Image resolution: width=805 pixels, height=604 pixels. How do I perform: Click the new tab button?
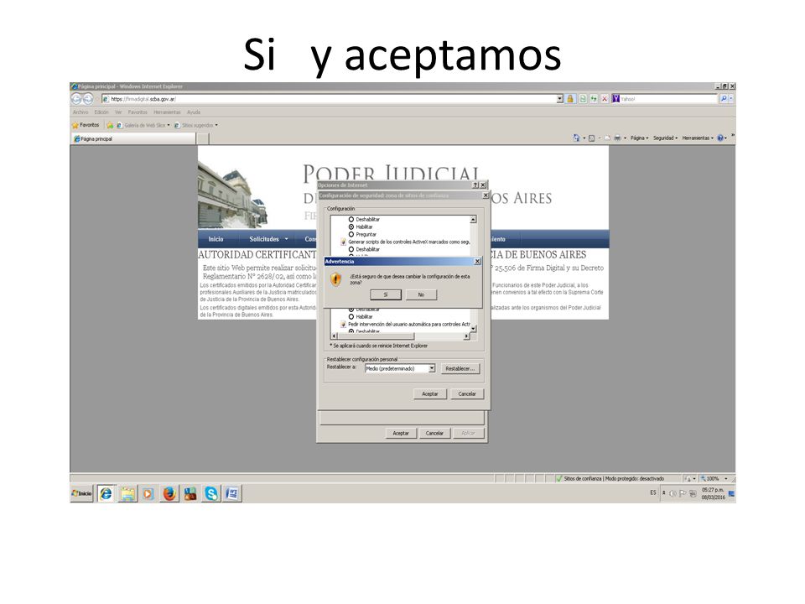pos(203,138)
